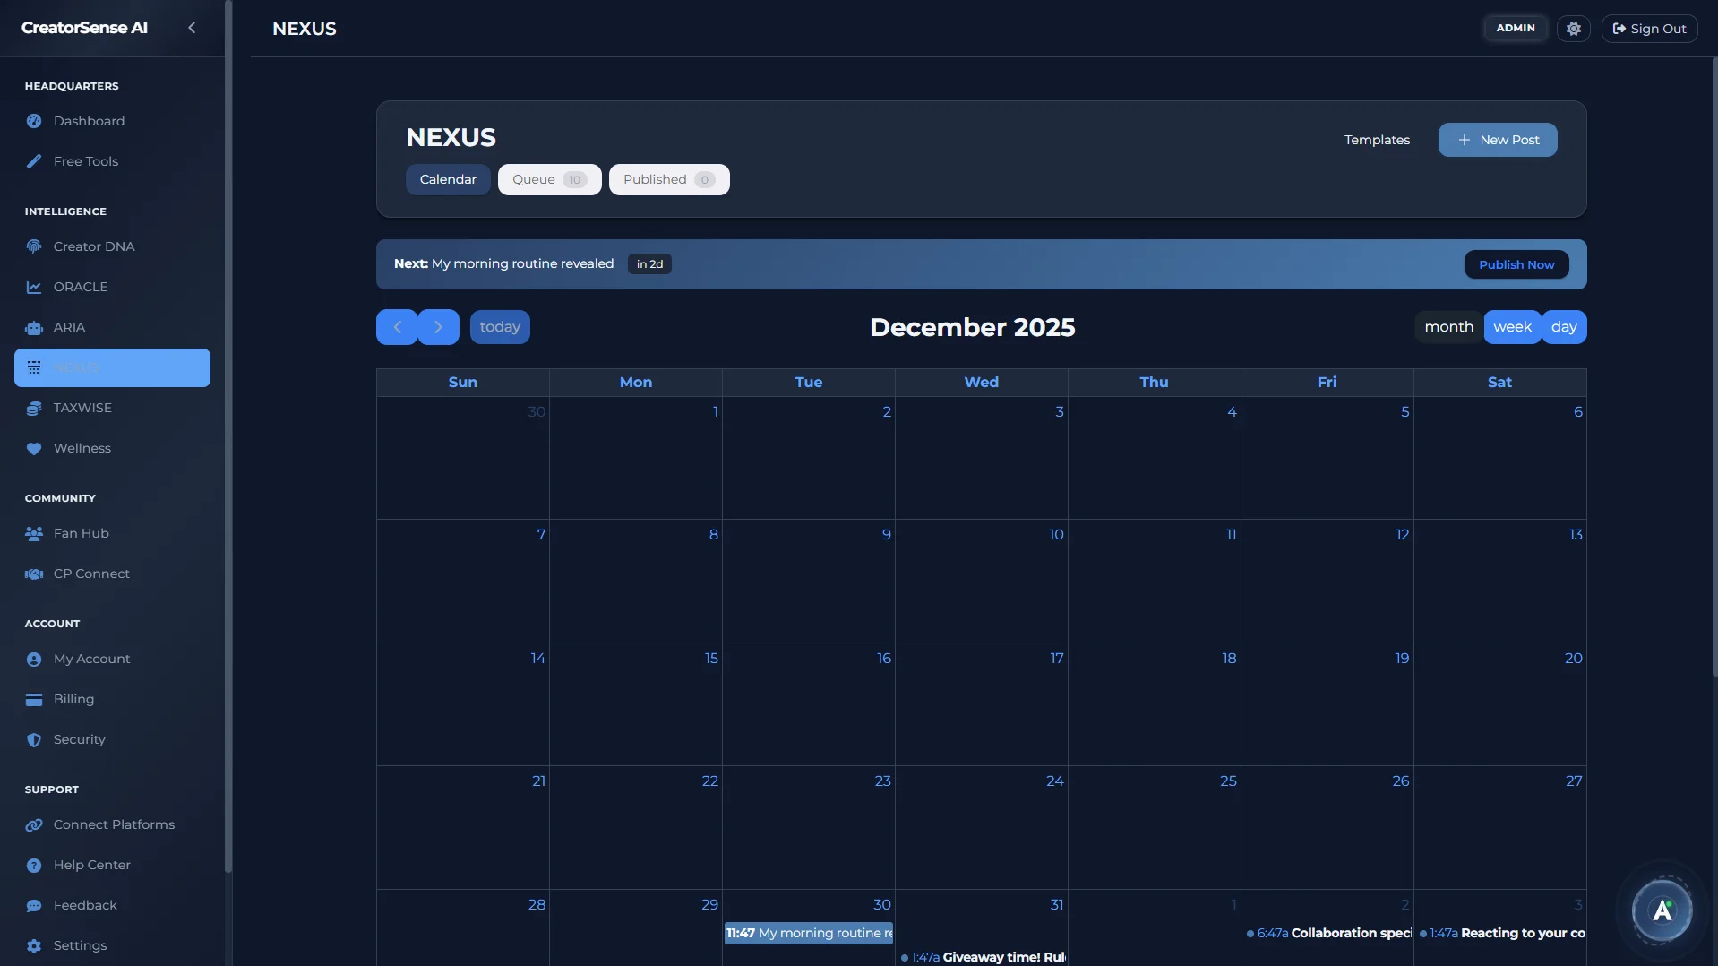This screenshot has height=966, width=1718.
Task: Select the ORACLE intelligence tool
Action: point(81,286)
